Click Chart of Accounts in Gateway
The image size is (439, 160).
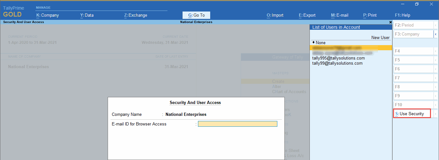(289, 92)
